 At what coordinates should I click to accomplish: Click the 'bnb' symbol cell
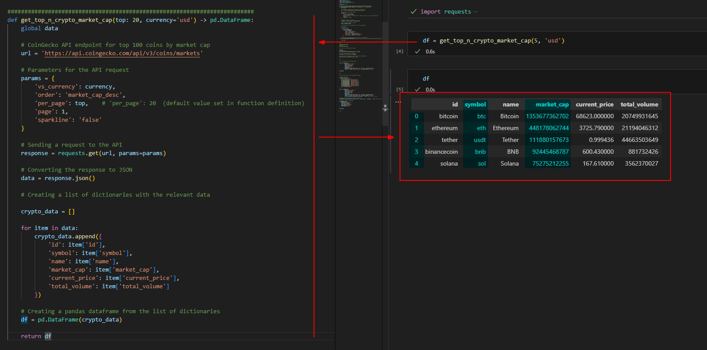(x=480, y=152)
